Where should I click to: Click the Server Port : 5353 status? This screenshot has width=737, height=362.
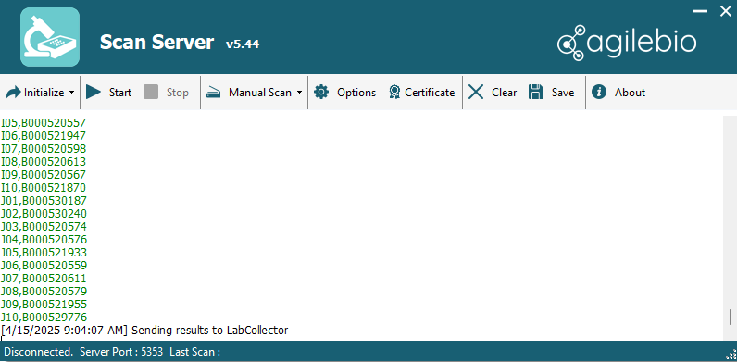point(121,351)
